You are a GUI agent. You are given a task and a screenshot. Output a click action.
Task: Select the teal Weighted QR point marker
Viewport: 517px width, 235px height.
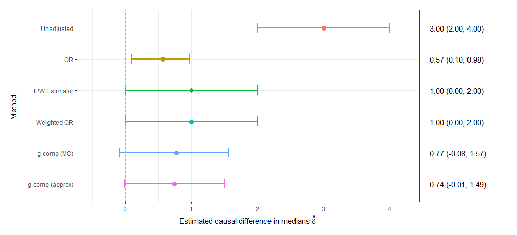[x=191, y=122]
